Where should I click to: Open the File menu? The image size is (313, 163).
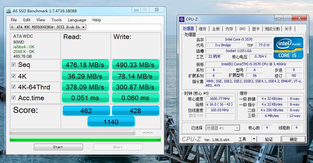pos(14,20)
